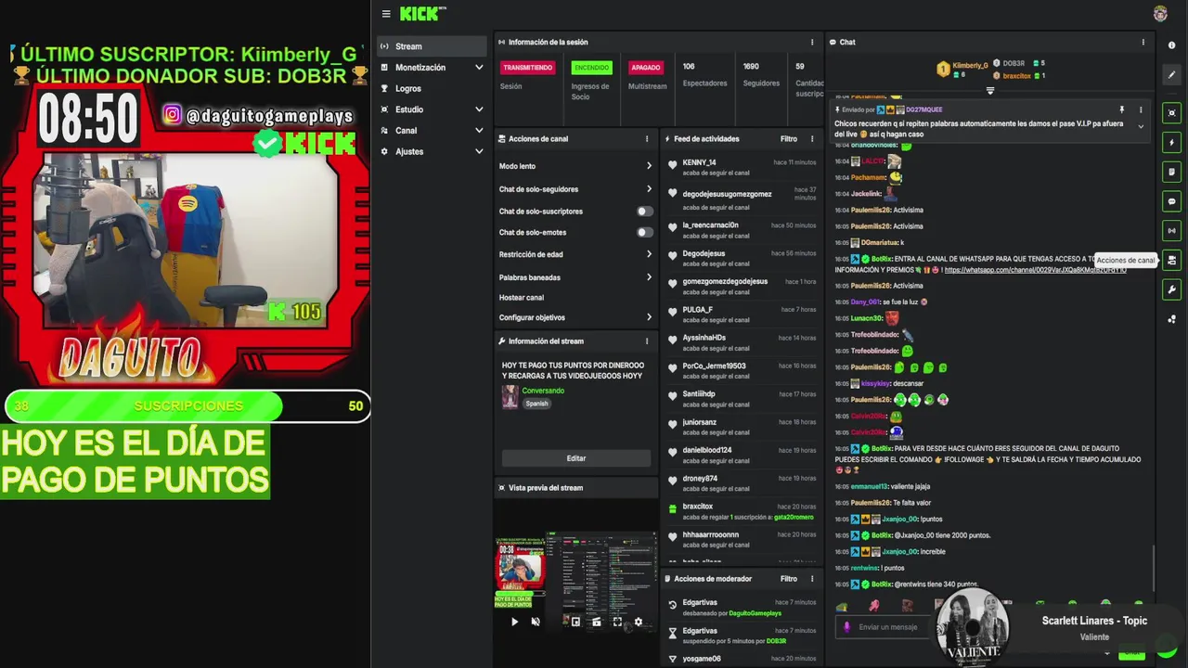The height and width of the screenshot is (668, 1188).
Task: Unmute the stream preview audio
Action: click(536, 622)
